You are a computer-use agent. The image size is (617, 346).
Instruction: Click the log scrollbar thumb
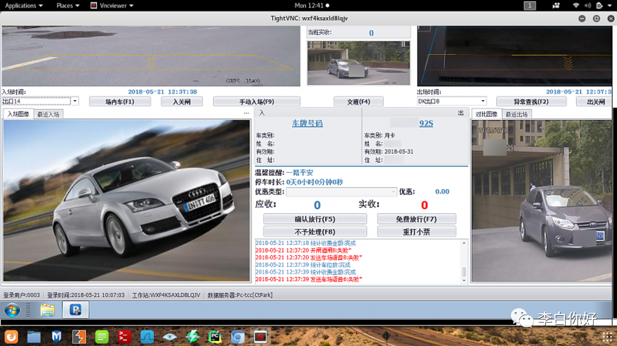pos(464,272)
